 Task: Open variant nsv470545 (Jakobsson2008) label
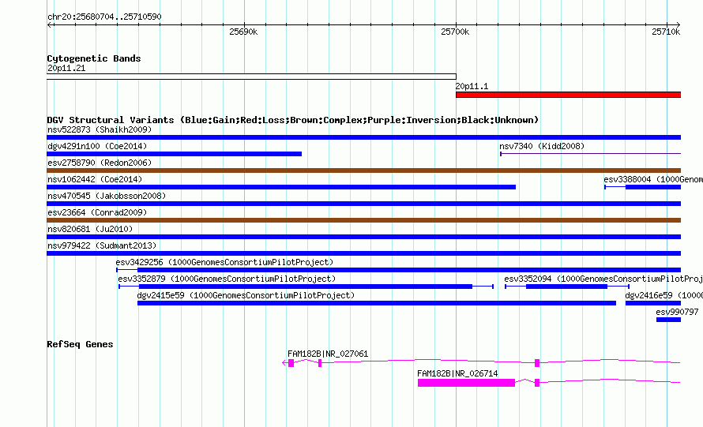click(x=107, y=196)
